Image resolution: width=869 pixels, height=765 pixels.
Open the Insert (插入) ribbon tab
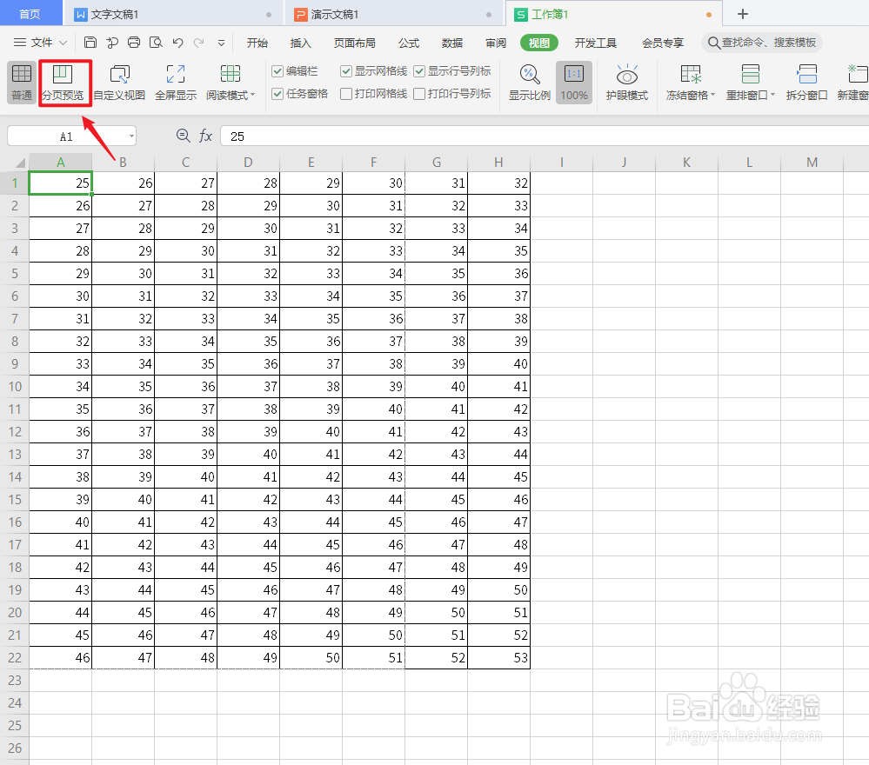click(x=300, y=43)
